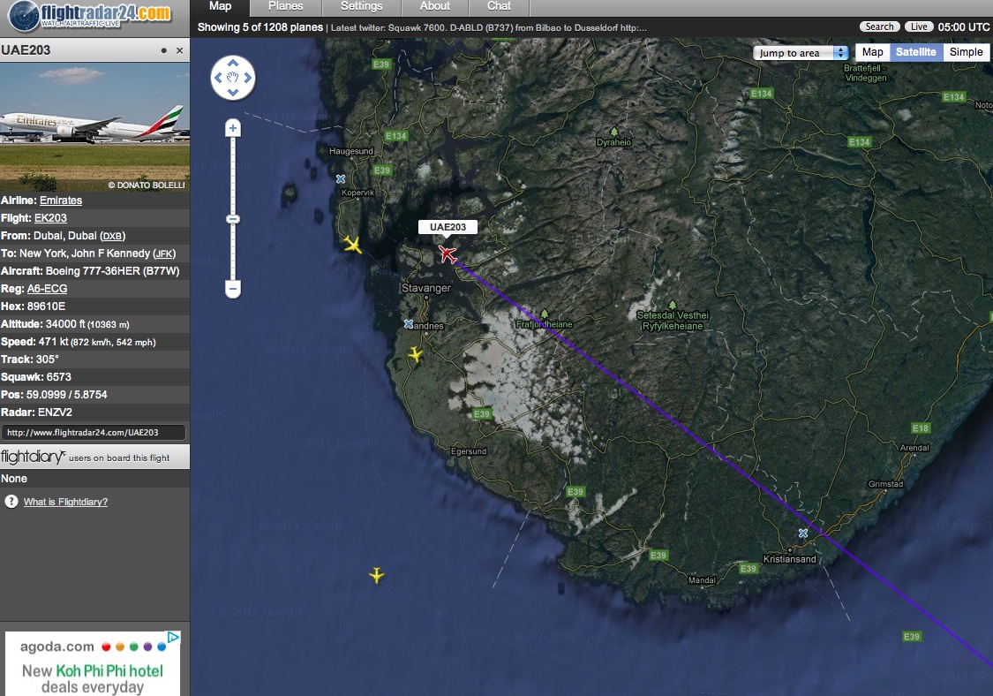
Task: Open the Jump to area dropdown
Action: click(x=801, y=53)
